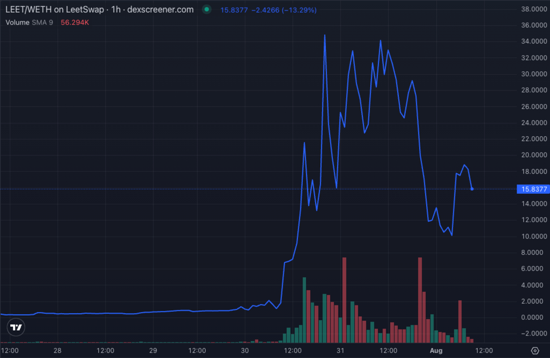Click the 29 date label on time axis

tap(153, 351)
